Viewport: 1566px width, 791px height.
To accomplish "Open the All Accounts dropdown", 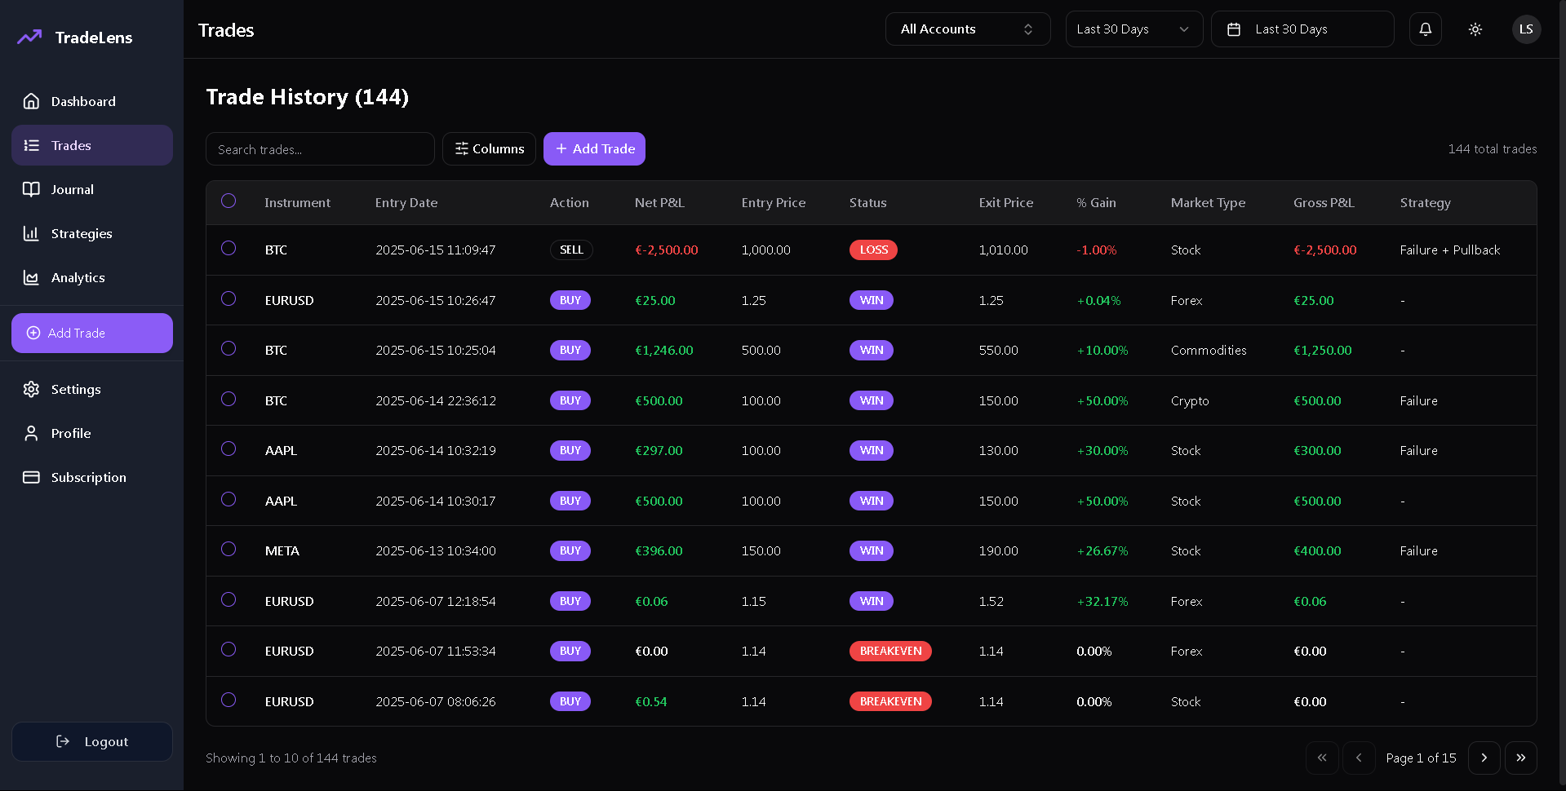I will pyautogui.click(x=968, y=29).
